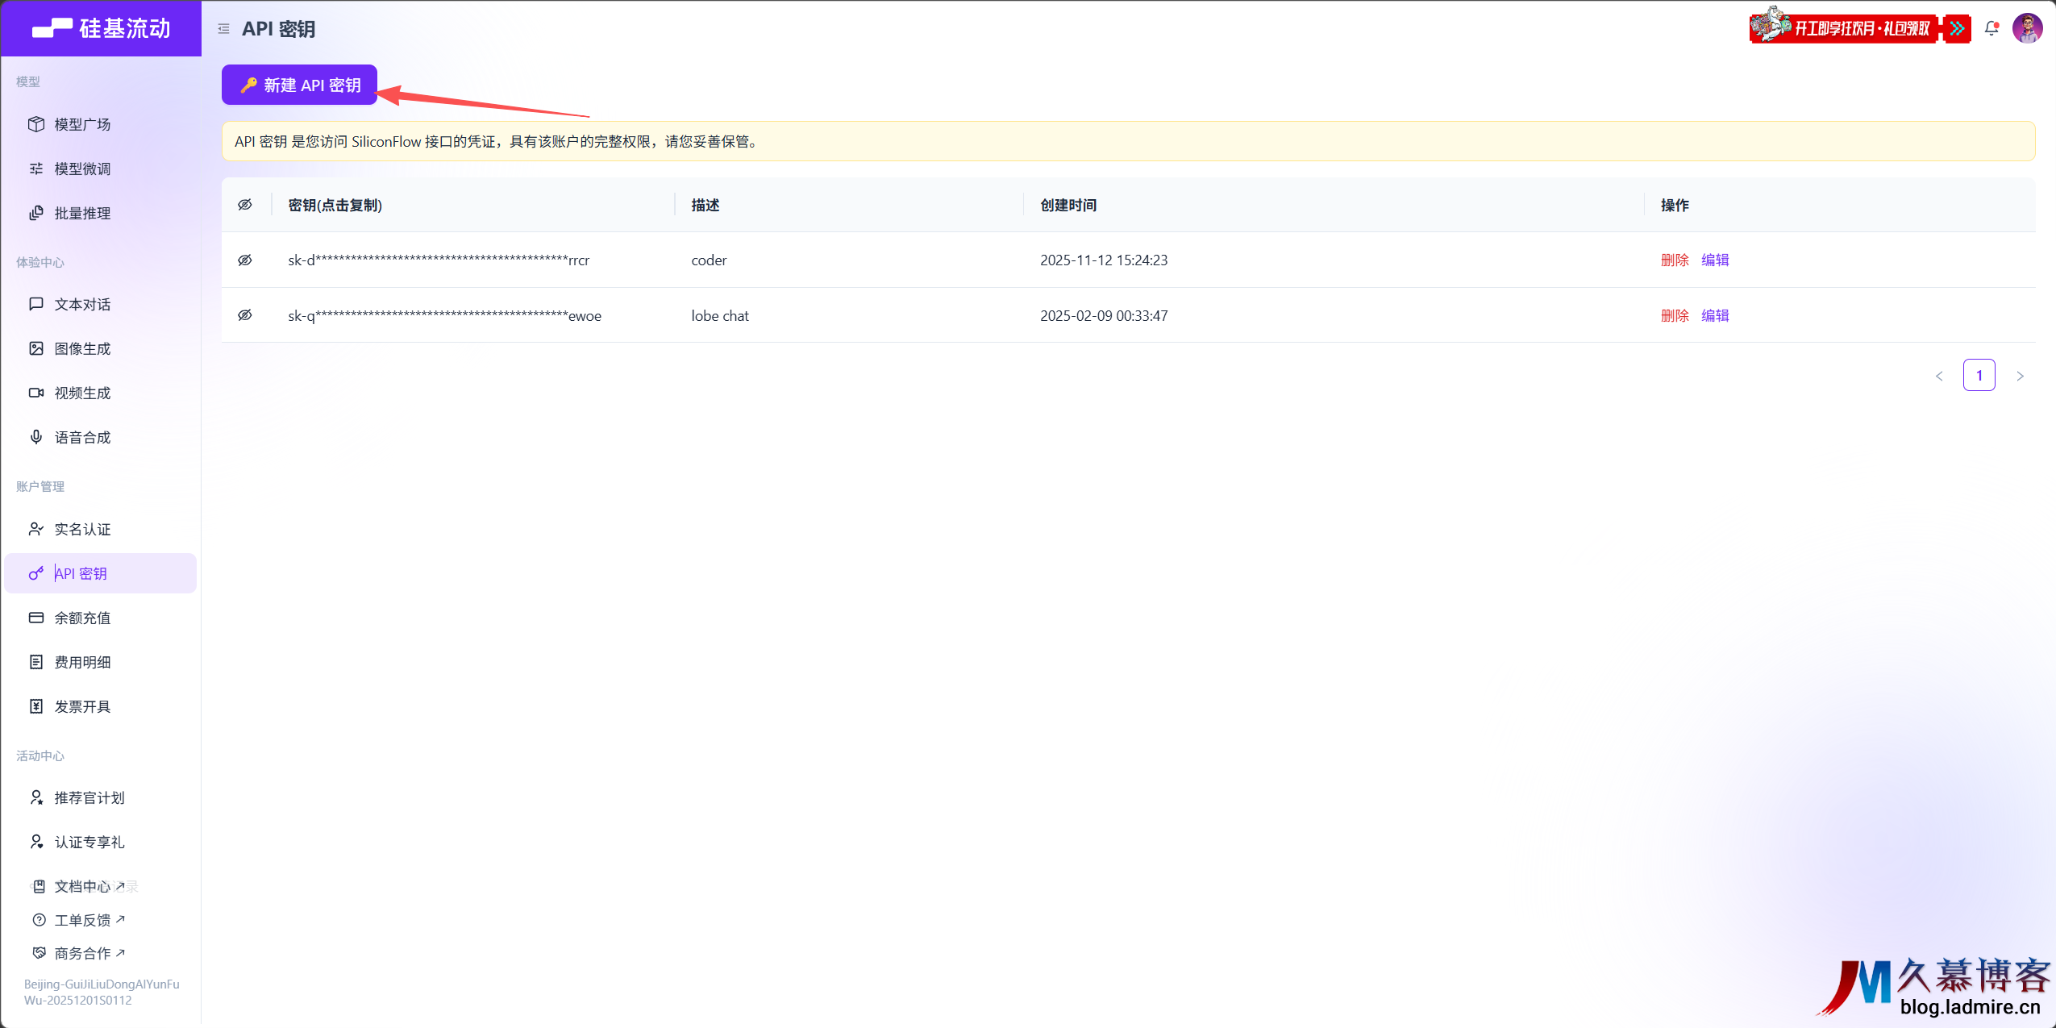This screenshot has width=2056, height=1028.
Task: Click 新建 API 密钥 button
Action: pyautogui.click(x=300, y=85)
